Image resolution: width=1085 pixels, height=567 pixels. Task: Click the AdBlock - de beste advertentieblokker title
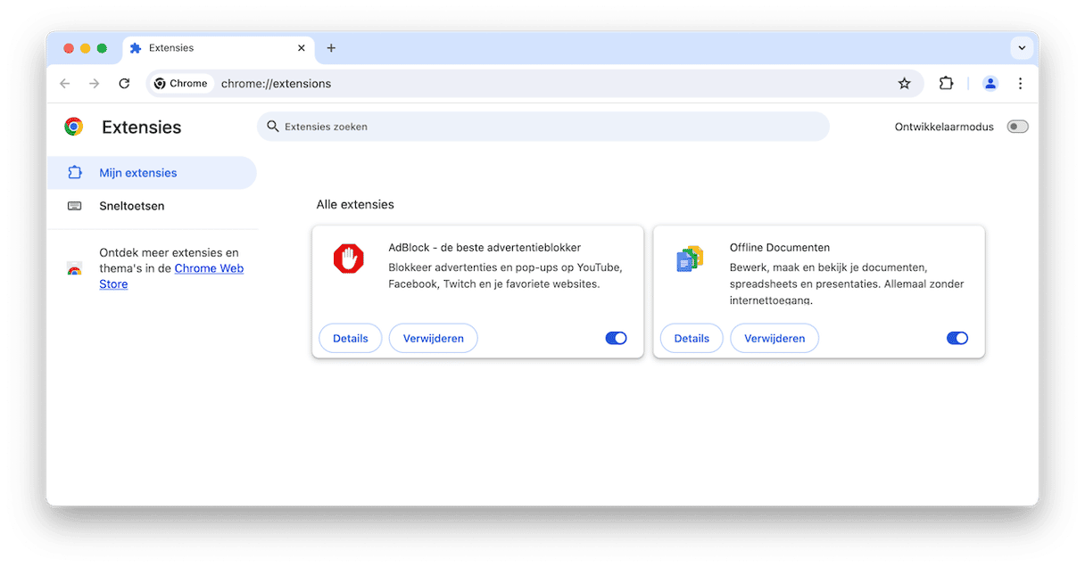coord(485,248)
